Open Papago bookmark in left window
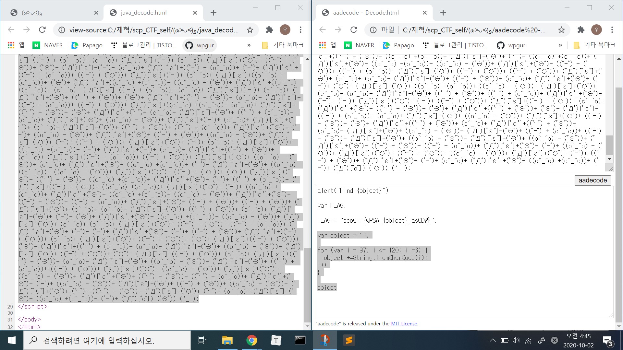 coord(87,45)
